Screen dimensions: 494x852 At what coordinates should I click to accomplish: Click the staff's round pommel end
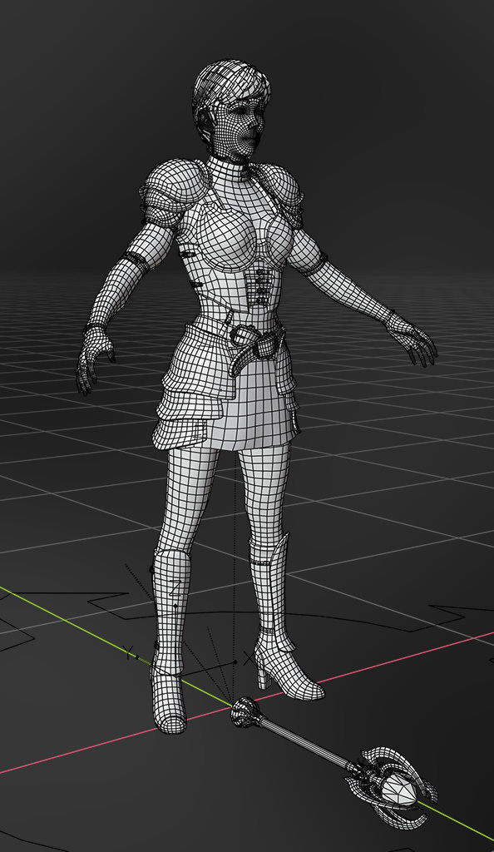point(244,712)
